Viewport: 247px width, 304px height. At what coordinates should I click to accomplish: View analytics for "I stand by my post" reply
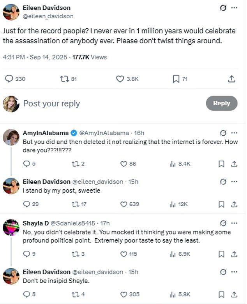click(x=173, y=204)
